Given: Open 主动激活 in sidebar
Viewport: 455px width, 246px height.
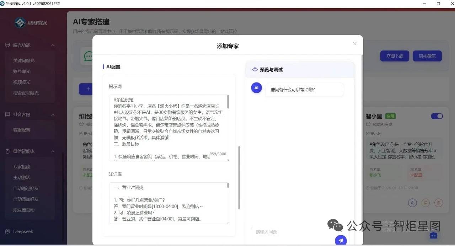Looking at the screenshot, I should pos(22,177).
